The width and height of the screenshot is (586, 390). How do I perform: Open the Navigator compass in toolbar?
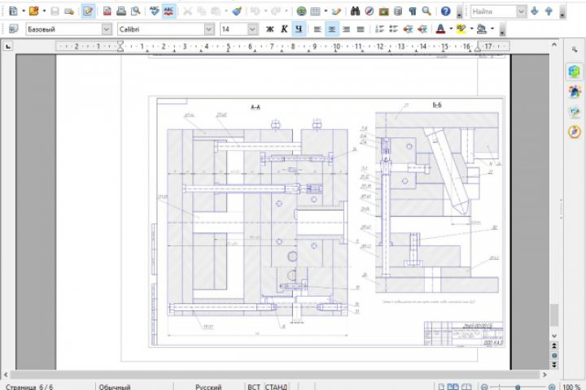pyautogui.click(x=370, y=11)
